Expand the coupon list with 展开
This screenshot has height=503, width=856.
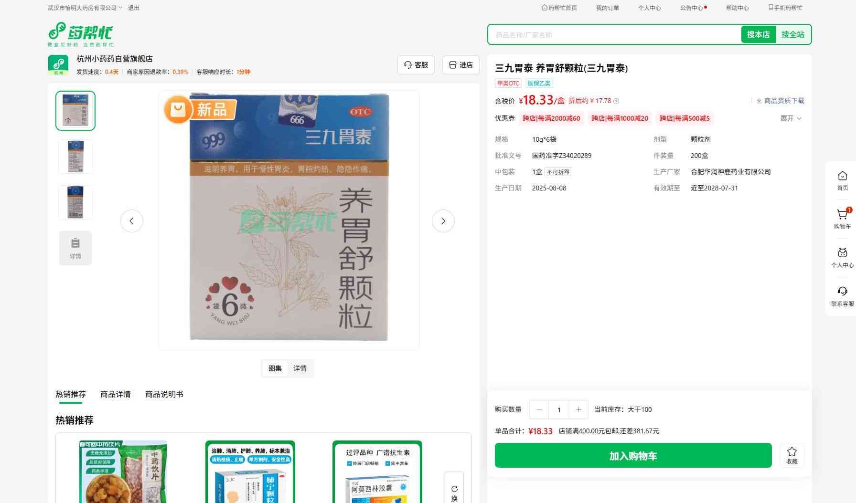(x=791, y=118)
